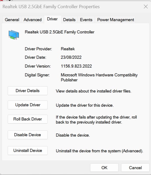Switch to the Power Management tab
The height and width of the screenshot is (175, 151).
coord(116,20)
